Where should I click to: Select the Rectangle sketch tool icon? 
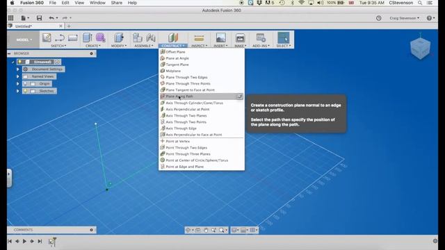click(72, 37)
